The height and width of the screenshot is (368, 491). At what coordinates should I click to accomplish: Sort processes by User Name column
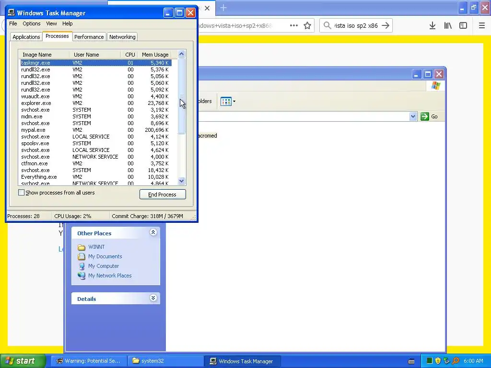pyautogui.click(x=95, y=55)
